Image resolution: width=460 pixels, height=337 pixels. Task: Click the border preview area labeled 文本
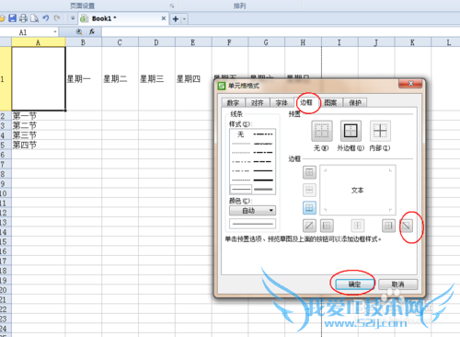pos(358,190)
